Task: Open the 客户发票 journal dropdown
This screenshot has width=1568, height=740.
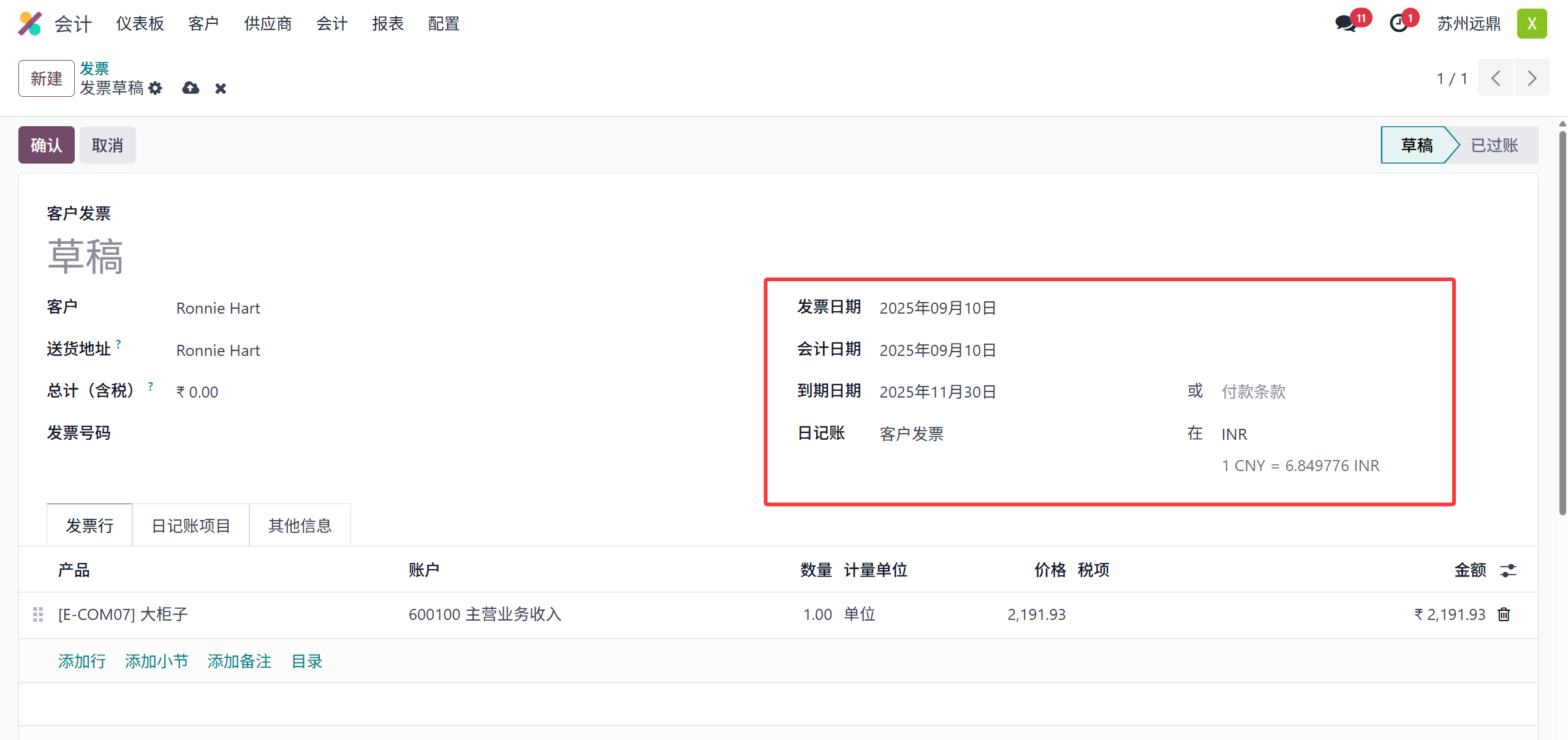Action: coord(911,434)
